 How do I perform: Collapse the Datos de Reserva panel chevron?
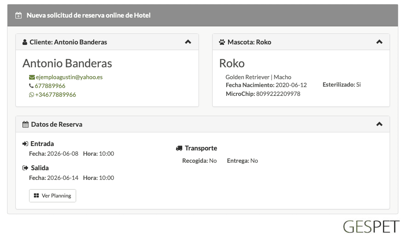(x=379, y=124)
